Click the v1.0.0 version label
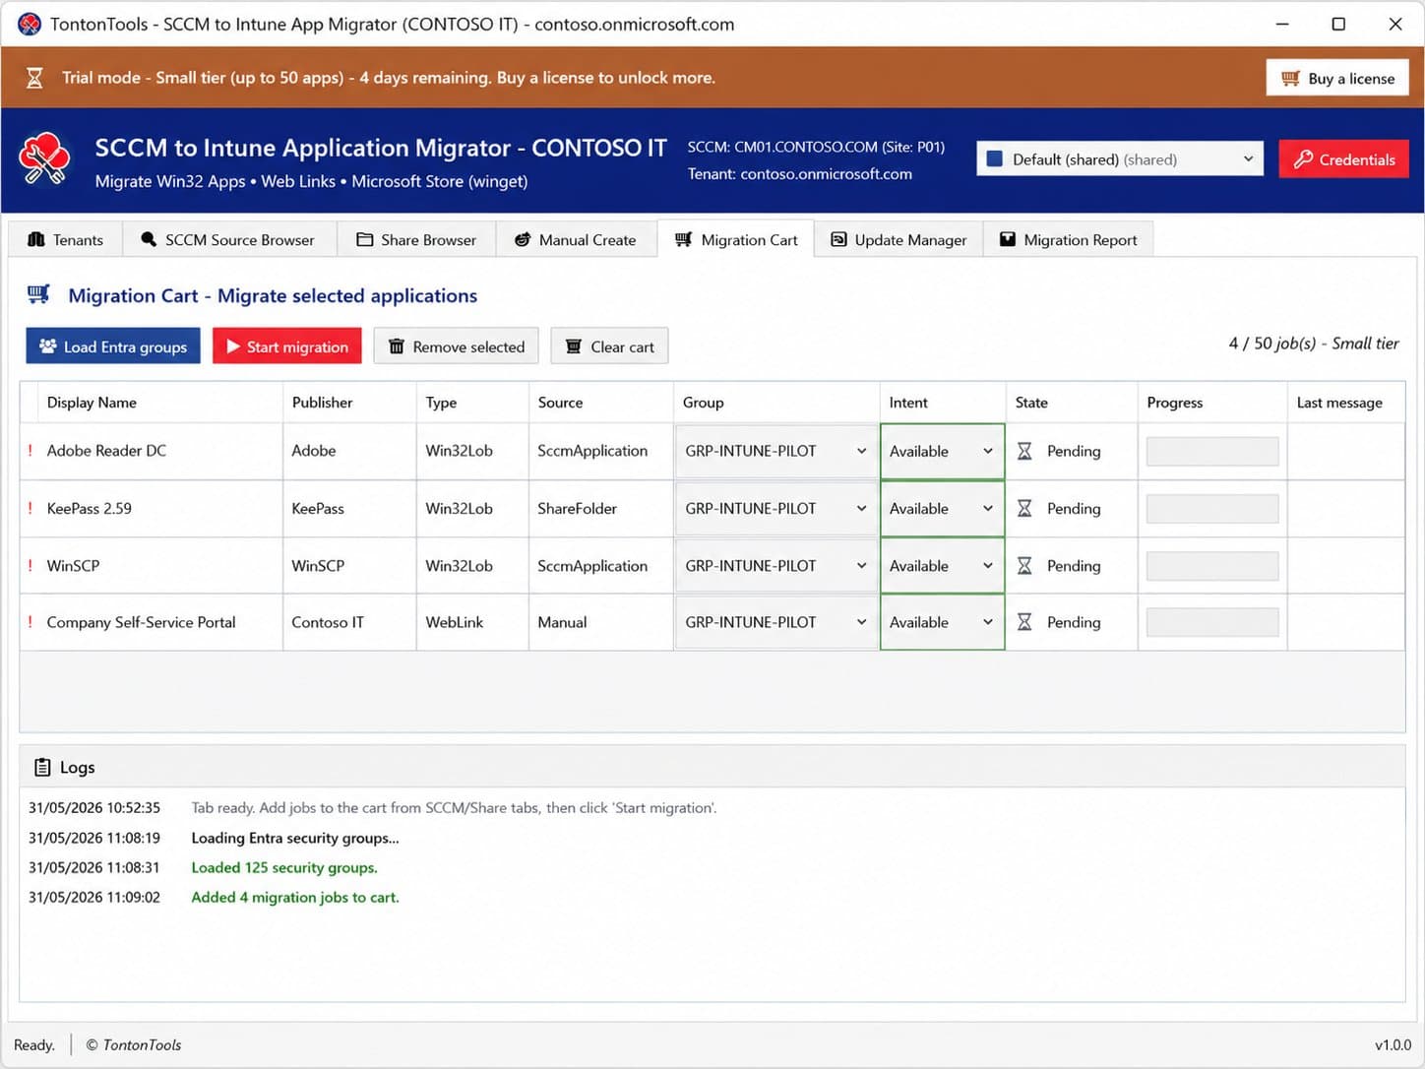The height and width of the screenshot is (1069, 1425). (x=1393, y=1044)
